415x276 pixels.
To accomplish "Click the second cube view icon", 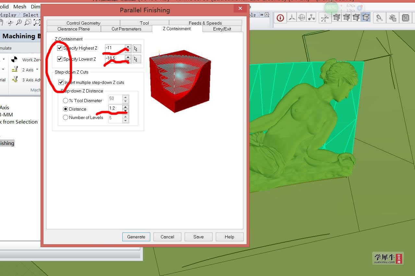I will [346, 18].
